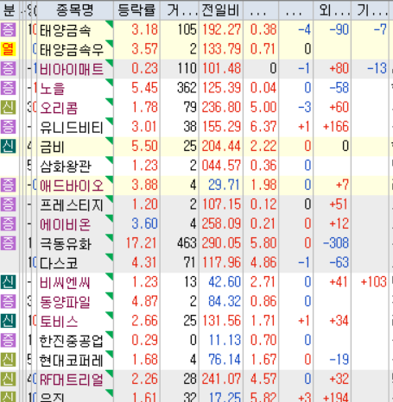The width and height of the screenshot is (393, 402).
Task: Sort by the 종목명 column header
Action: 75,10
